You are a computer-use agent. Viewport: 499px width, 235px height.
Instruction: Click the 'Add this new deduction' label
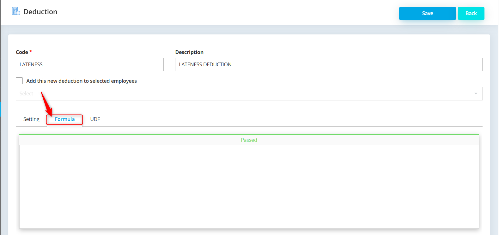click(82, 81)
